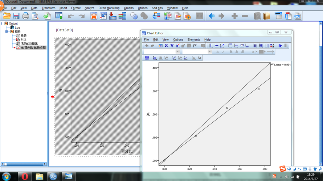
Task: Toggle Italic formatting in Chart Editor
Action: (223, 52)
